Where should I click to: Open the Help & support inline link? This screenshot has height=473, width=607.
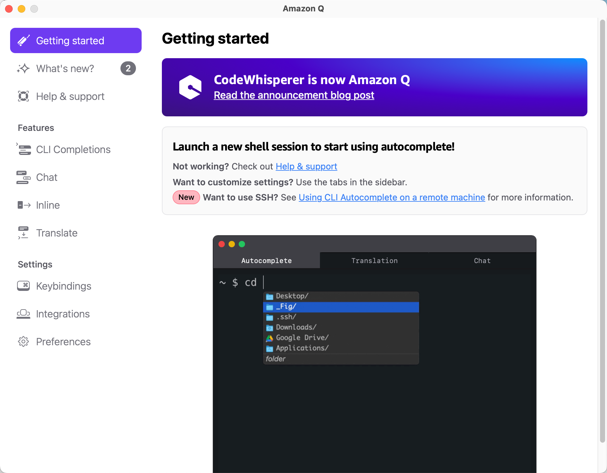306,166
